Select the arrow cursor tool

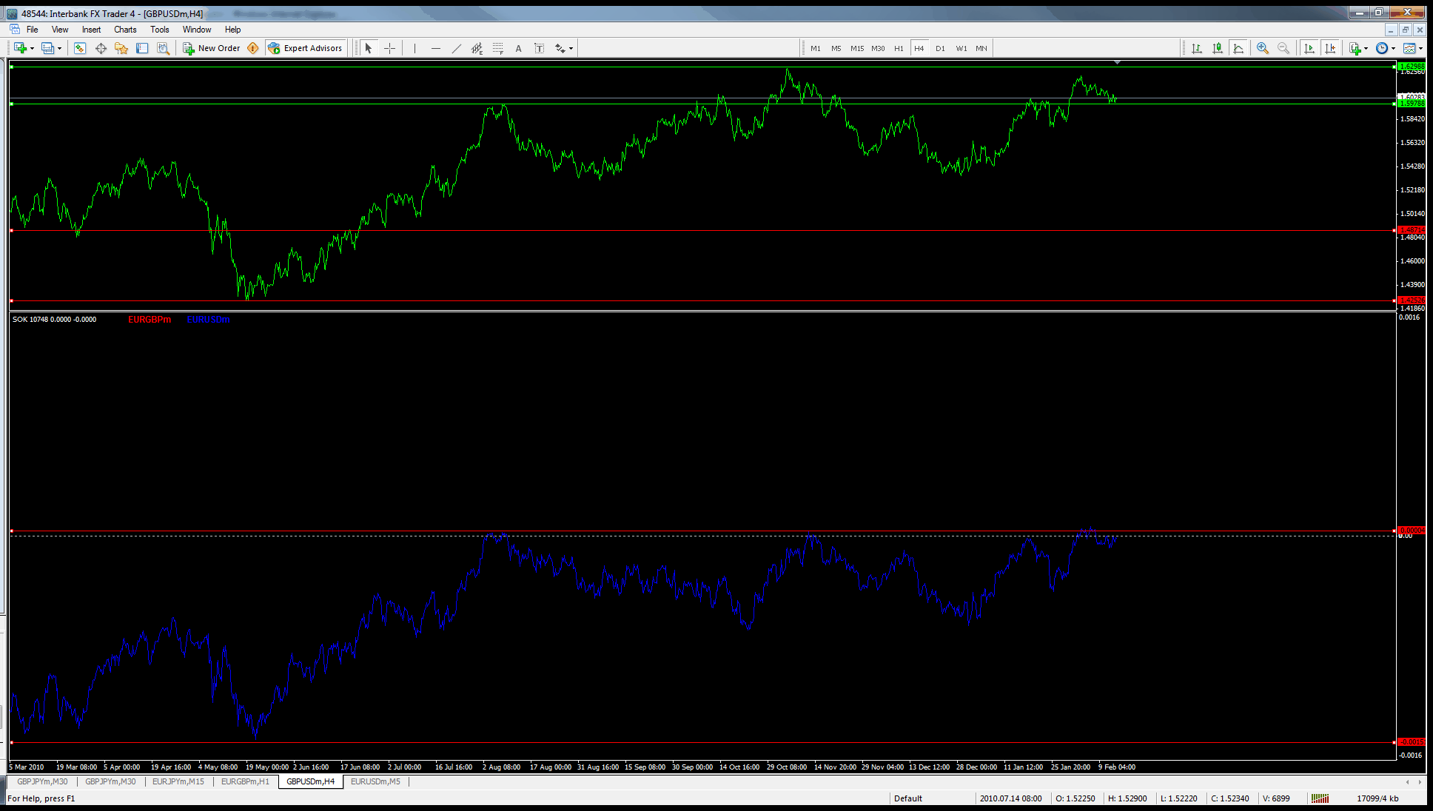click(x=369, y=48)
